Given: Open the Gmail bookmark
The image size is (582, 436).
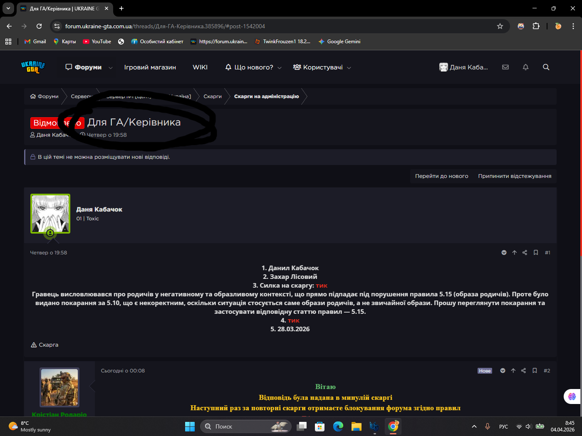Looking at the screenshot, I should (35, 42).
